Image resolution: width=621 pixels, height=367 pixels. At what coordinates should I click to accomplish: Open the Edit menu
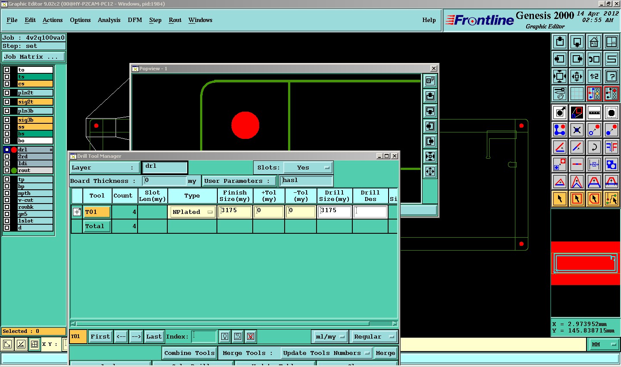point(30,20)
